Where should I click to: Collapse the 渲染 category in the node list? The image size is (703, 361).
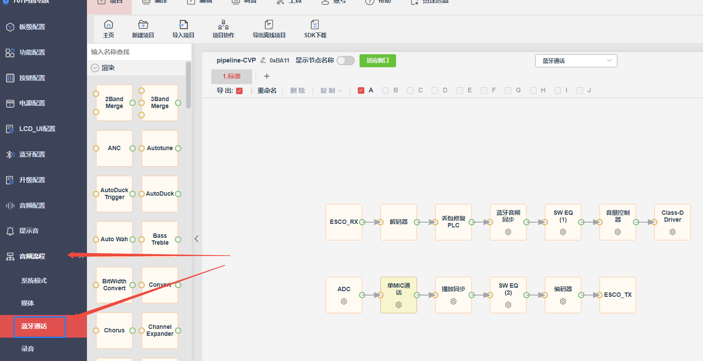pyautogui.click(x=95, y=68)
